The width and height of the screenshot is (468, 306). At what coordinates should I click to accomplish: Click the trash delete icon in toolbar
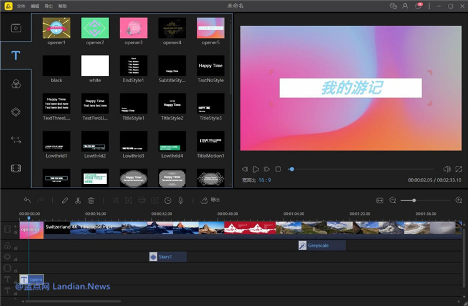click(91, 200)
